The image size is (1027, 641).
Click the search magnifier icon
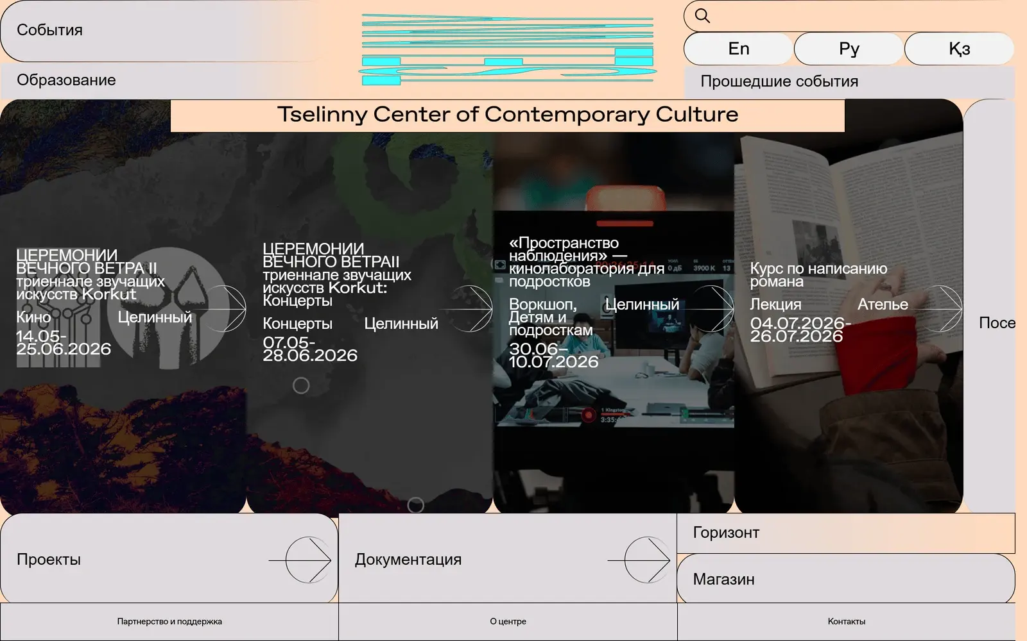[702, 16]
